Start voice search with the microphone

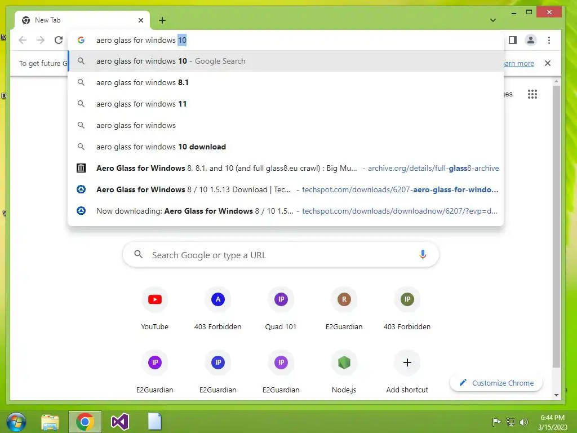coord(423,254)
